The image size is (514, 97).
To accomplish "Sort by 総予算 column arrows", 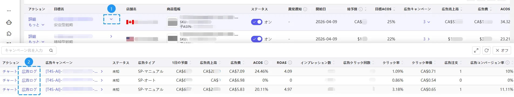I will pyautogui.click(x=366, y=9).
